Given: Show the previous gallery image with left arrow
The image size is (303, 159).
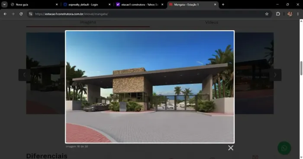Looking at the screenshot, I should click(x=24, y=75).
